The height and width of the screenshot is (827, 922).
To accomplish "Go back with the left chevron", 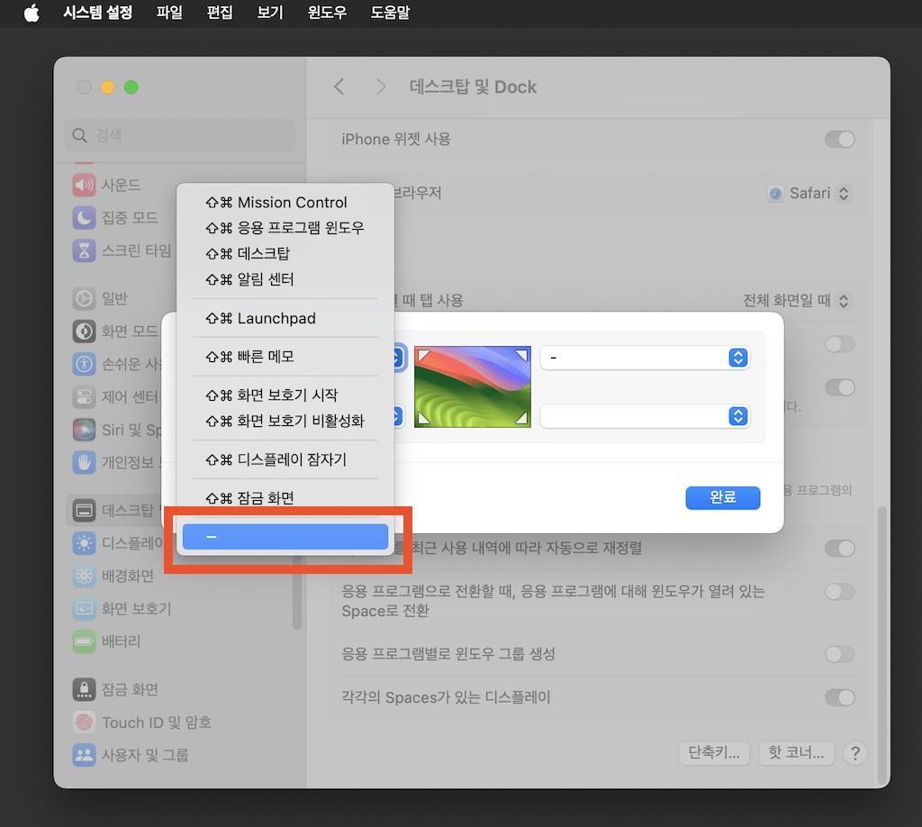I will [x=339, y=87].
